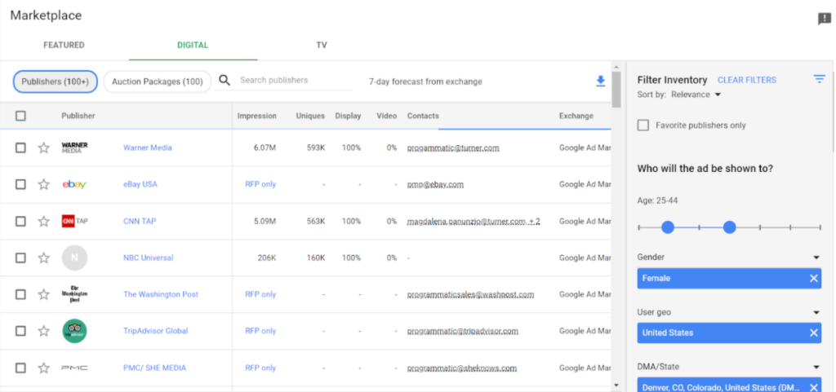Click the download icon next to forecast text
This screenshot has width=836, height=392.
[600, 81]
